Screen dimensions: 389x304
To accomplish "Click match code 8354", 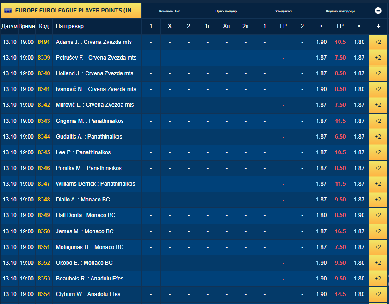I will (x=44, y=294).
